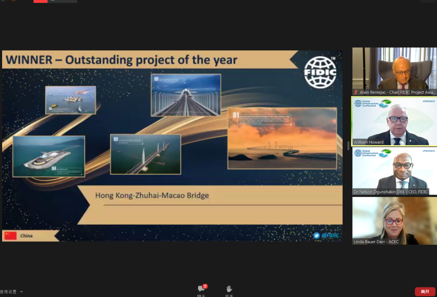The height and width of the screenshot is (297, 437).
Task: Click the "WINNER – Outstanding project of the year" title
Action: [122, 60]
